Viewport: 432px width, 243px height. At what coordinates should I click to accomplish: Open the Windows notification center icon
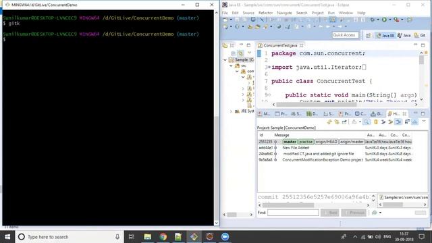421,237
